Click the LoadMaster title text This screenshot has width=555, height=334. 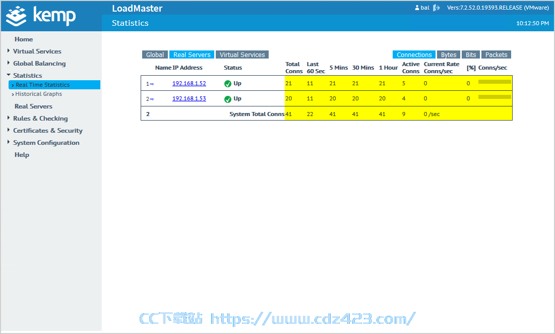137,9
